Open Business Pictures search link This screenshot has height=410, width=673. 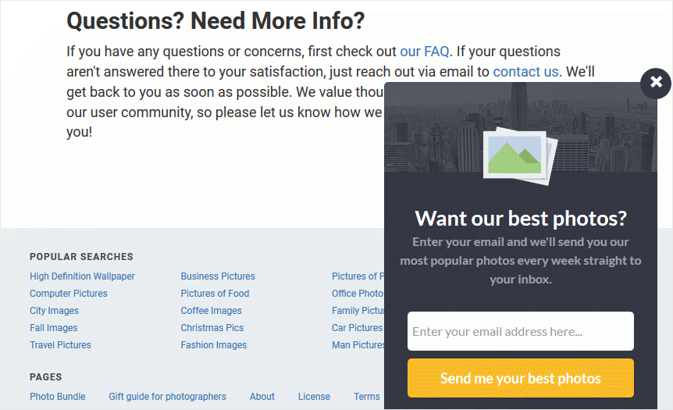coord(218,276)
